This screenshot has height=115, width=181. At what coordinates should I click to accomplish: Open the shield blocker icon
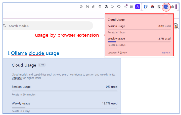click(100, 7)
